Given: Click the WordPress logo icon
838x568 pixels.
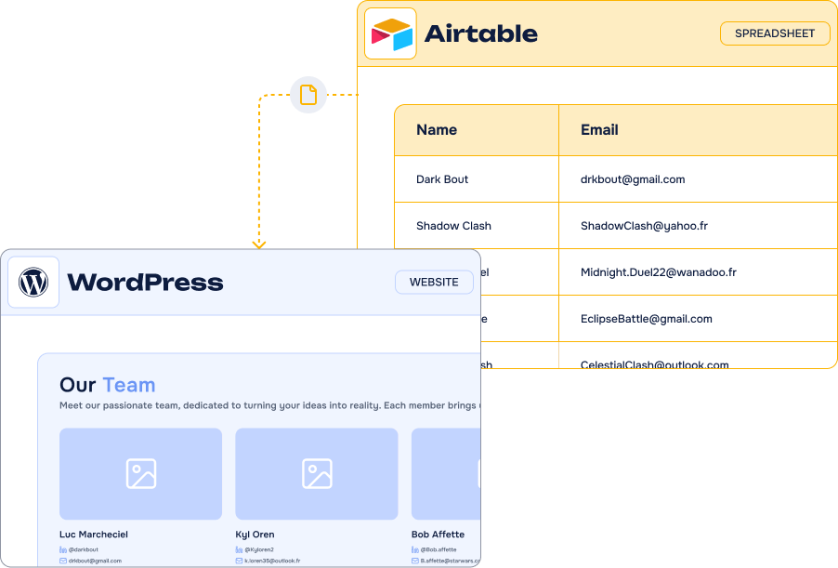Looking at the screenshot, I should pos(33,283).
